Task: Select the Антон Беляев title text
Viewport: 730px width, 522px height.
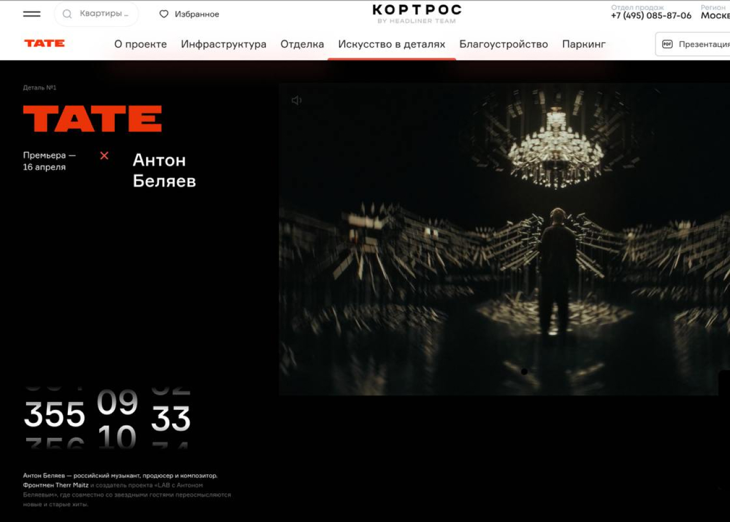Action: tap(164, 170)
